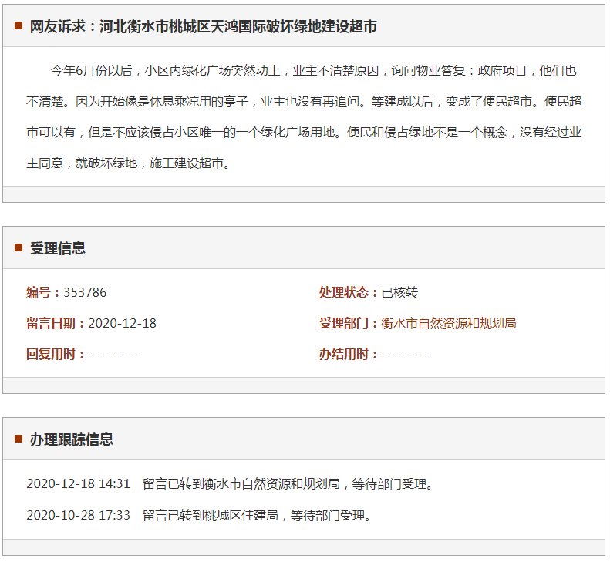Select the 2020-12-18 14:31 tracking entry
This screenshot has width=610, height=562.
point(78,484)
